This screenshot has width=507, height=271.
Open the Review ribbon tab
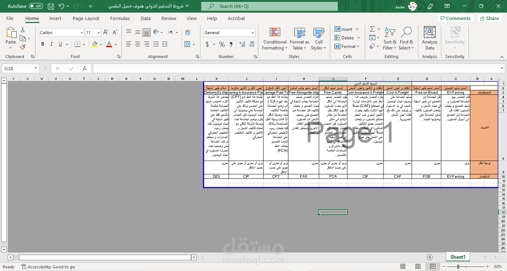[169, 18]
